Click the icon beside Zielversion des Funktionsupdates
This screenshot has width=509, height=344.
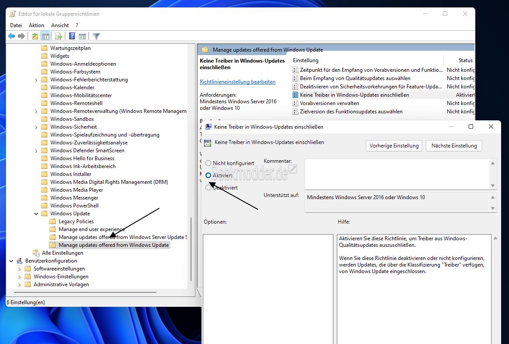[x=295, y=112]
